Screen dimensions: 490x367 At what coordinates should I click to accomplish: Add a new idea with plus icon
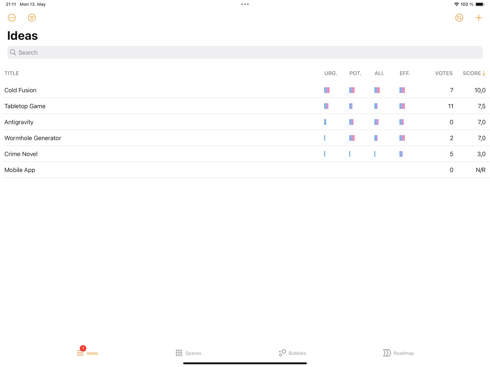(x=479, y=18)
